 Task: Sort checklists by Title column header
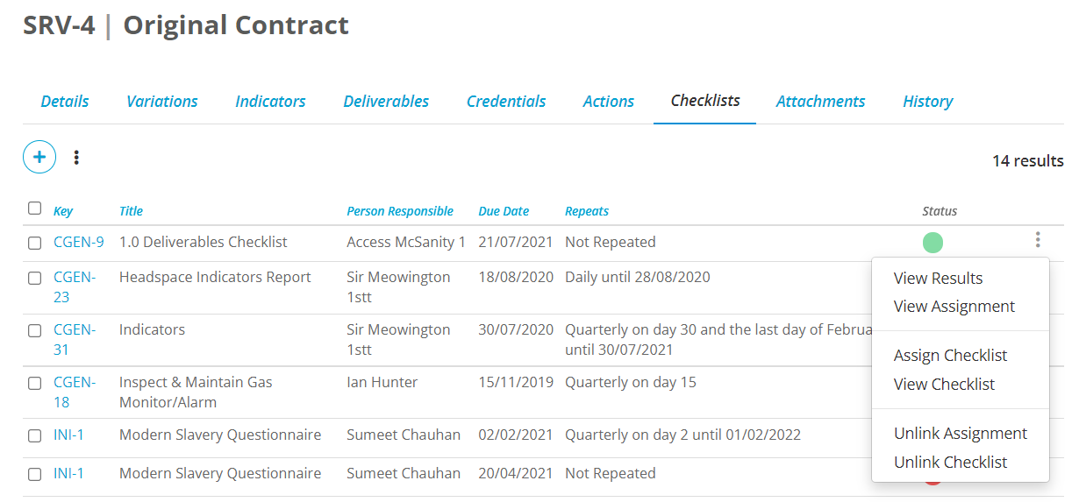tap(131, 211)
